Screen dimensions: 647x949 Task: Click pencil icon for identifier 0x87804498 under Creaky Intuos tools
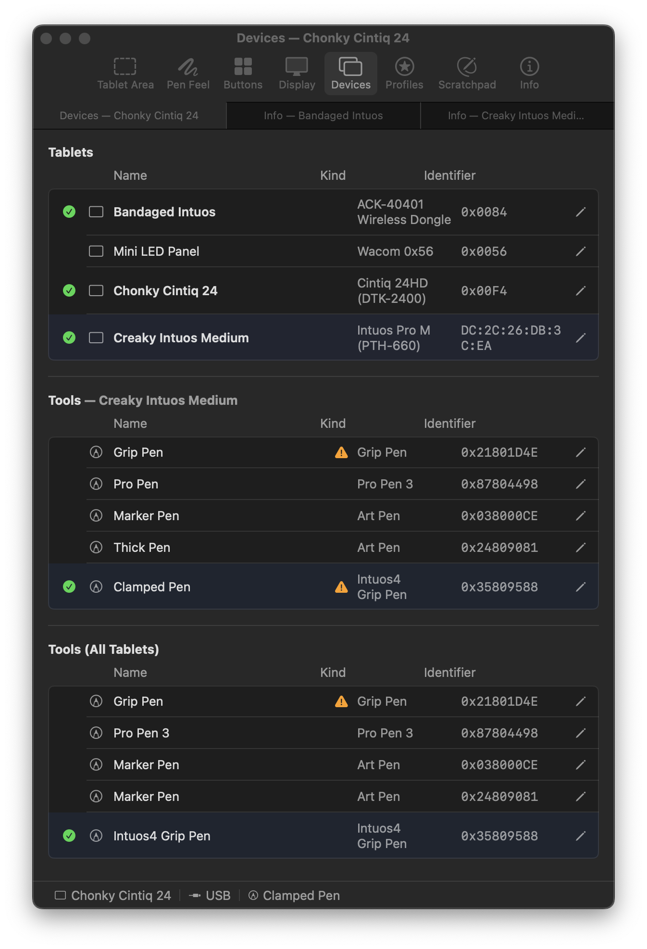[581, 484]
